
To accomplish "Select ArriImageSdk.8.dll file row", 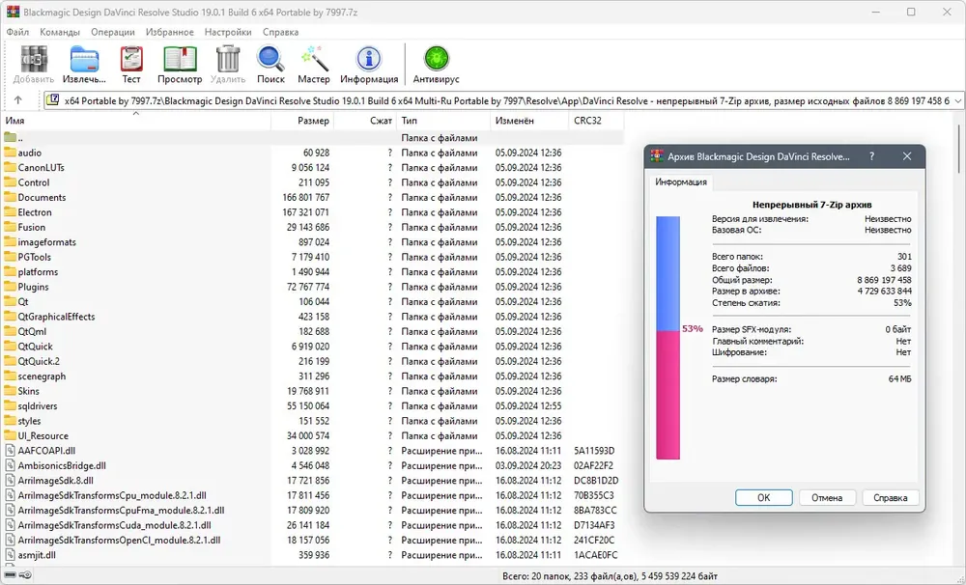I will tap(314, 481).
